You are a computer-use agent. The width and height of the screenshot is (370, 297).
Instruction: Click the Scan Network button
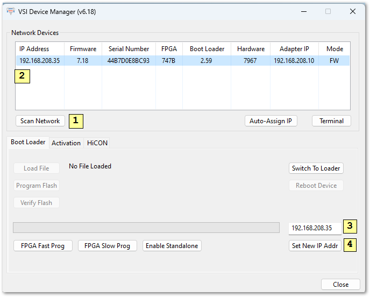pyautogui.click(x=40, y=121)
